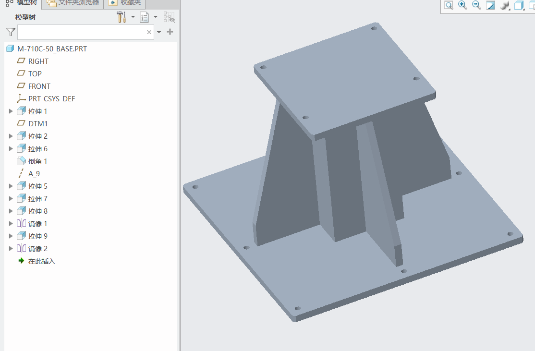Viewport: 535px width, 351px height.
Task: Expand the 拉伸 7 feature
Action: pos(11,198)
